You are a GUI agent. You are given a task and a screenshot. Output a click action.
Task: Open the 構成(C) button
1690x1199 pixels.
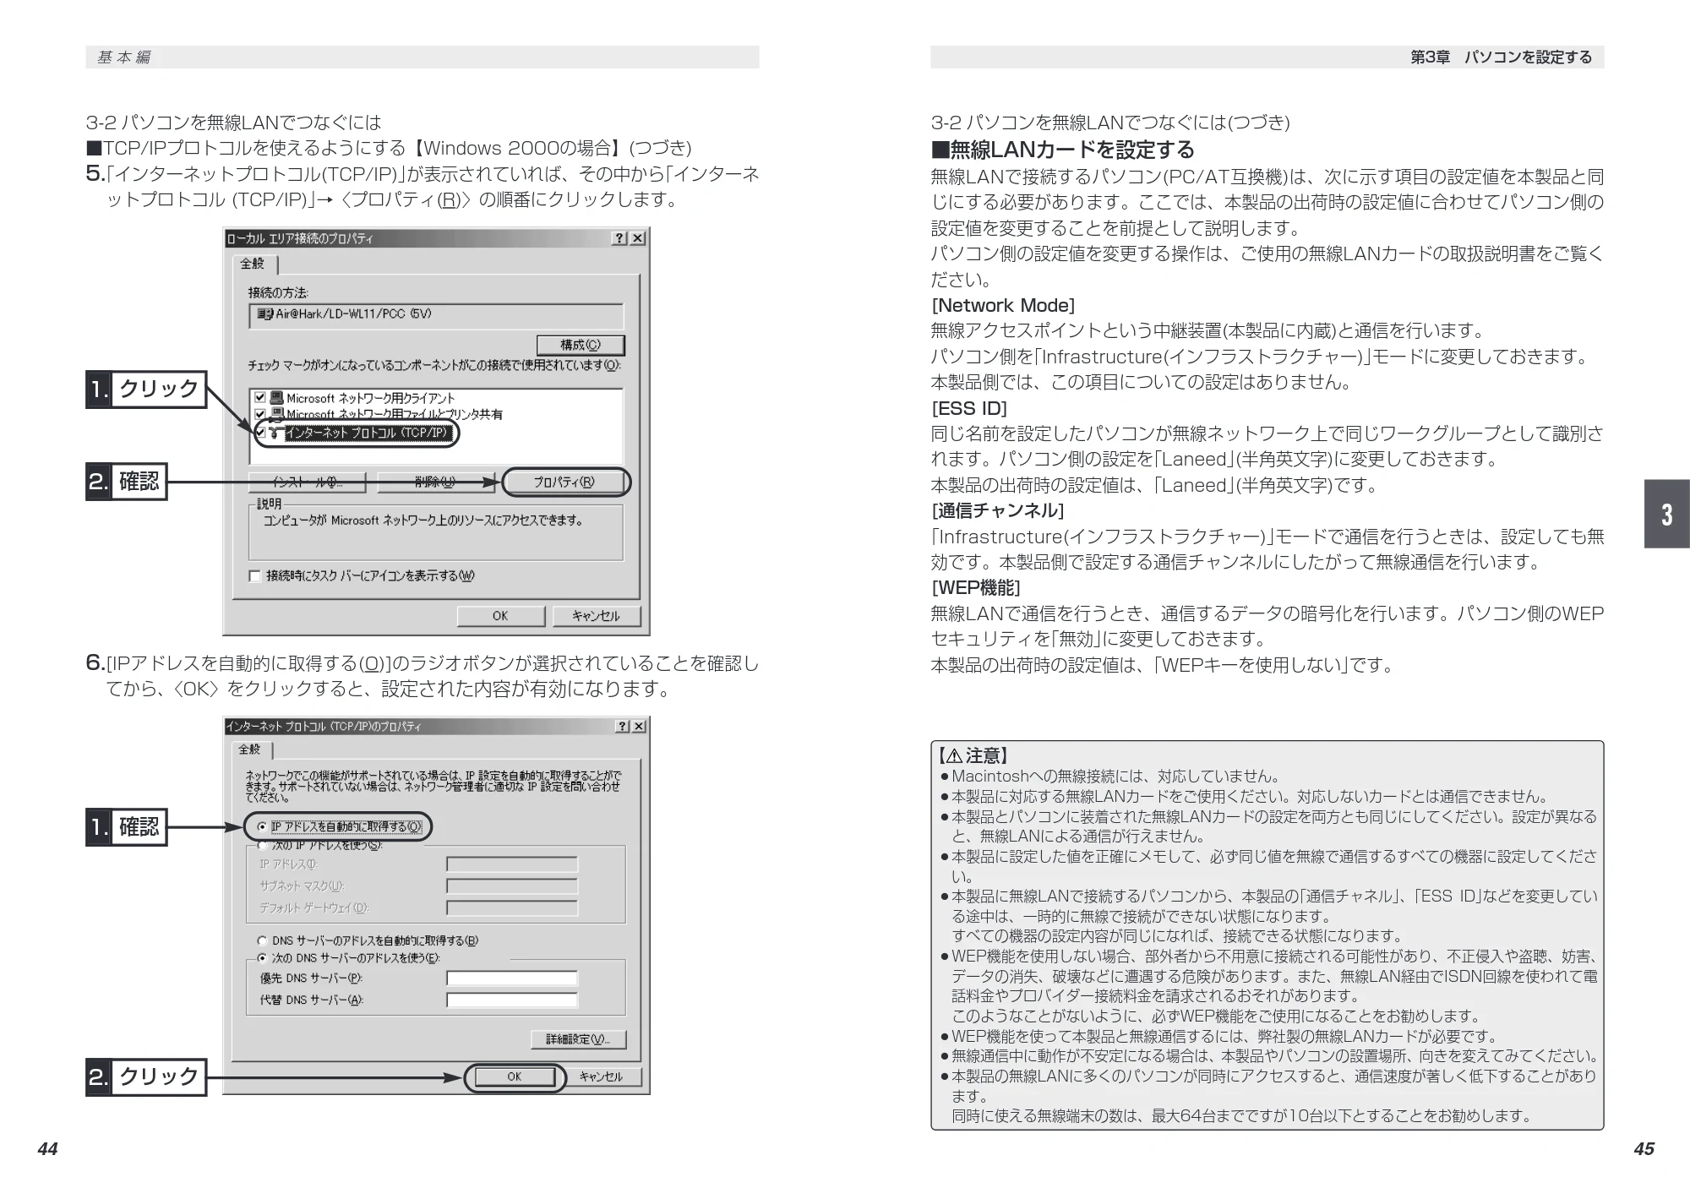click(x=581, y=345)
